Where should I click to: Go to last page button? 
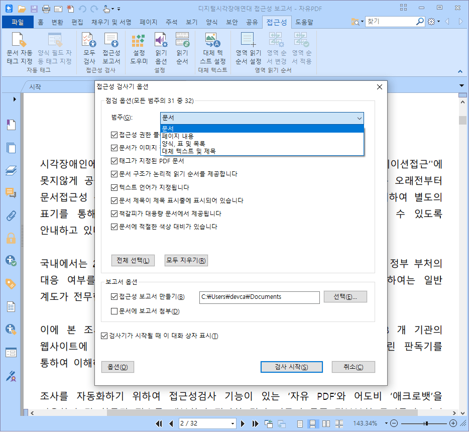tap(255, 423)
